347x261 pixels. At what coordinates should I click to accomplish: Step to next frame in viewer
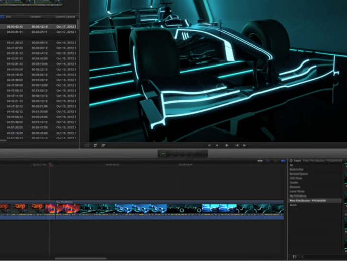pos(217,145)
